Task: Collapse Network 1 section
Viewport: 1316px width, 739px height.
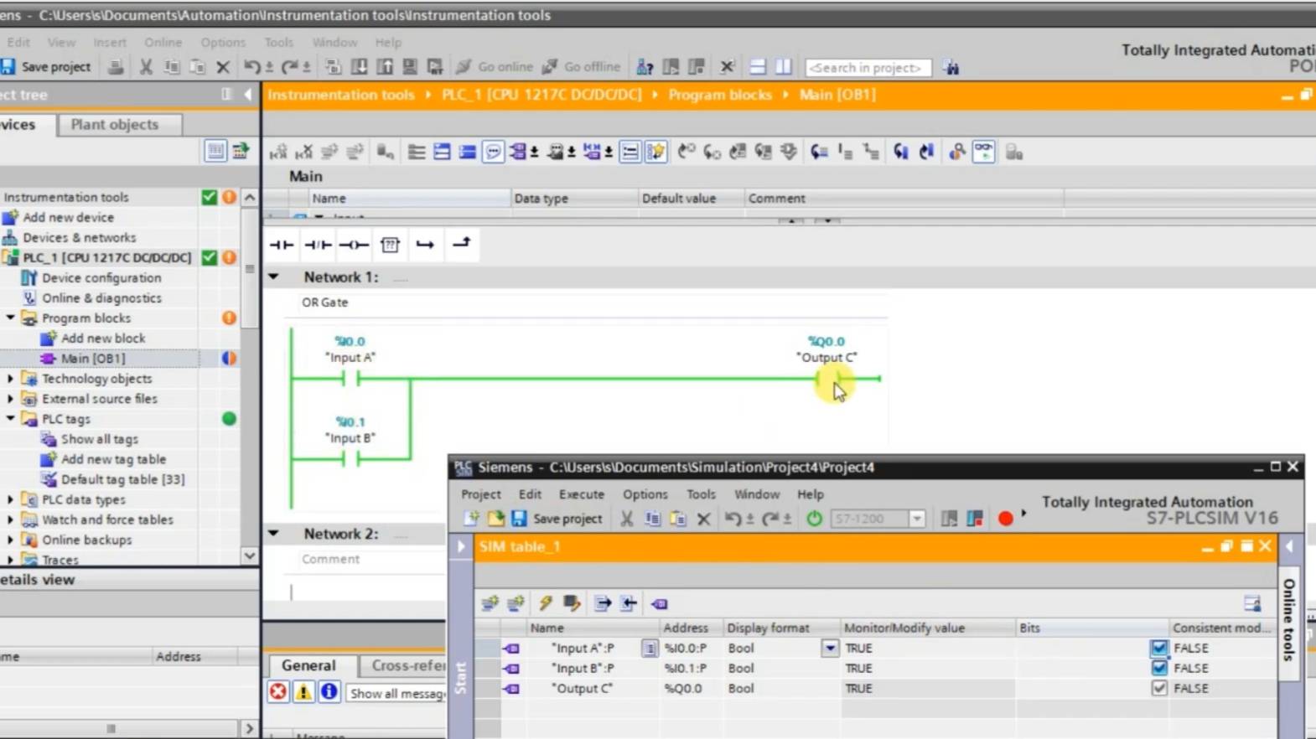Action: pyautogui.click(x=274, y=276)
